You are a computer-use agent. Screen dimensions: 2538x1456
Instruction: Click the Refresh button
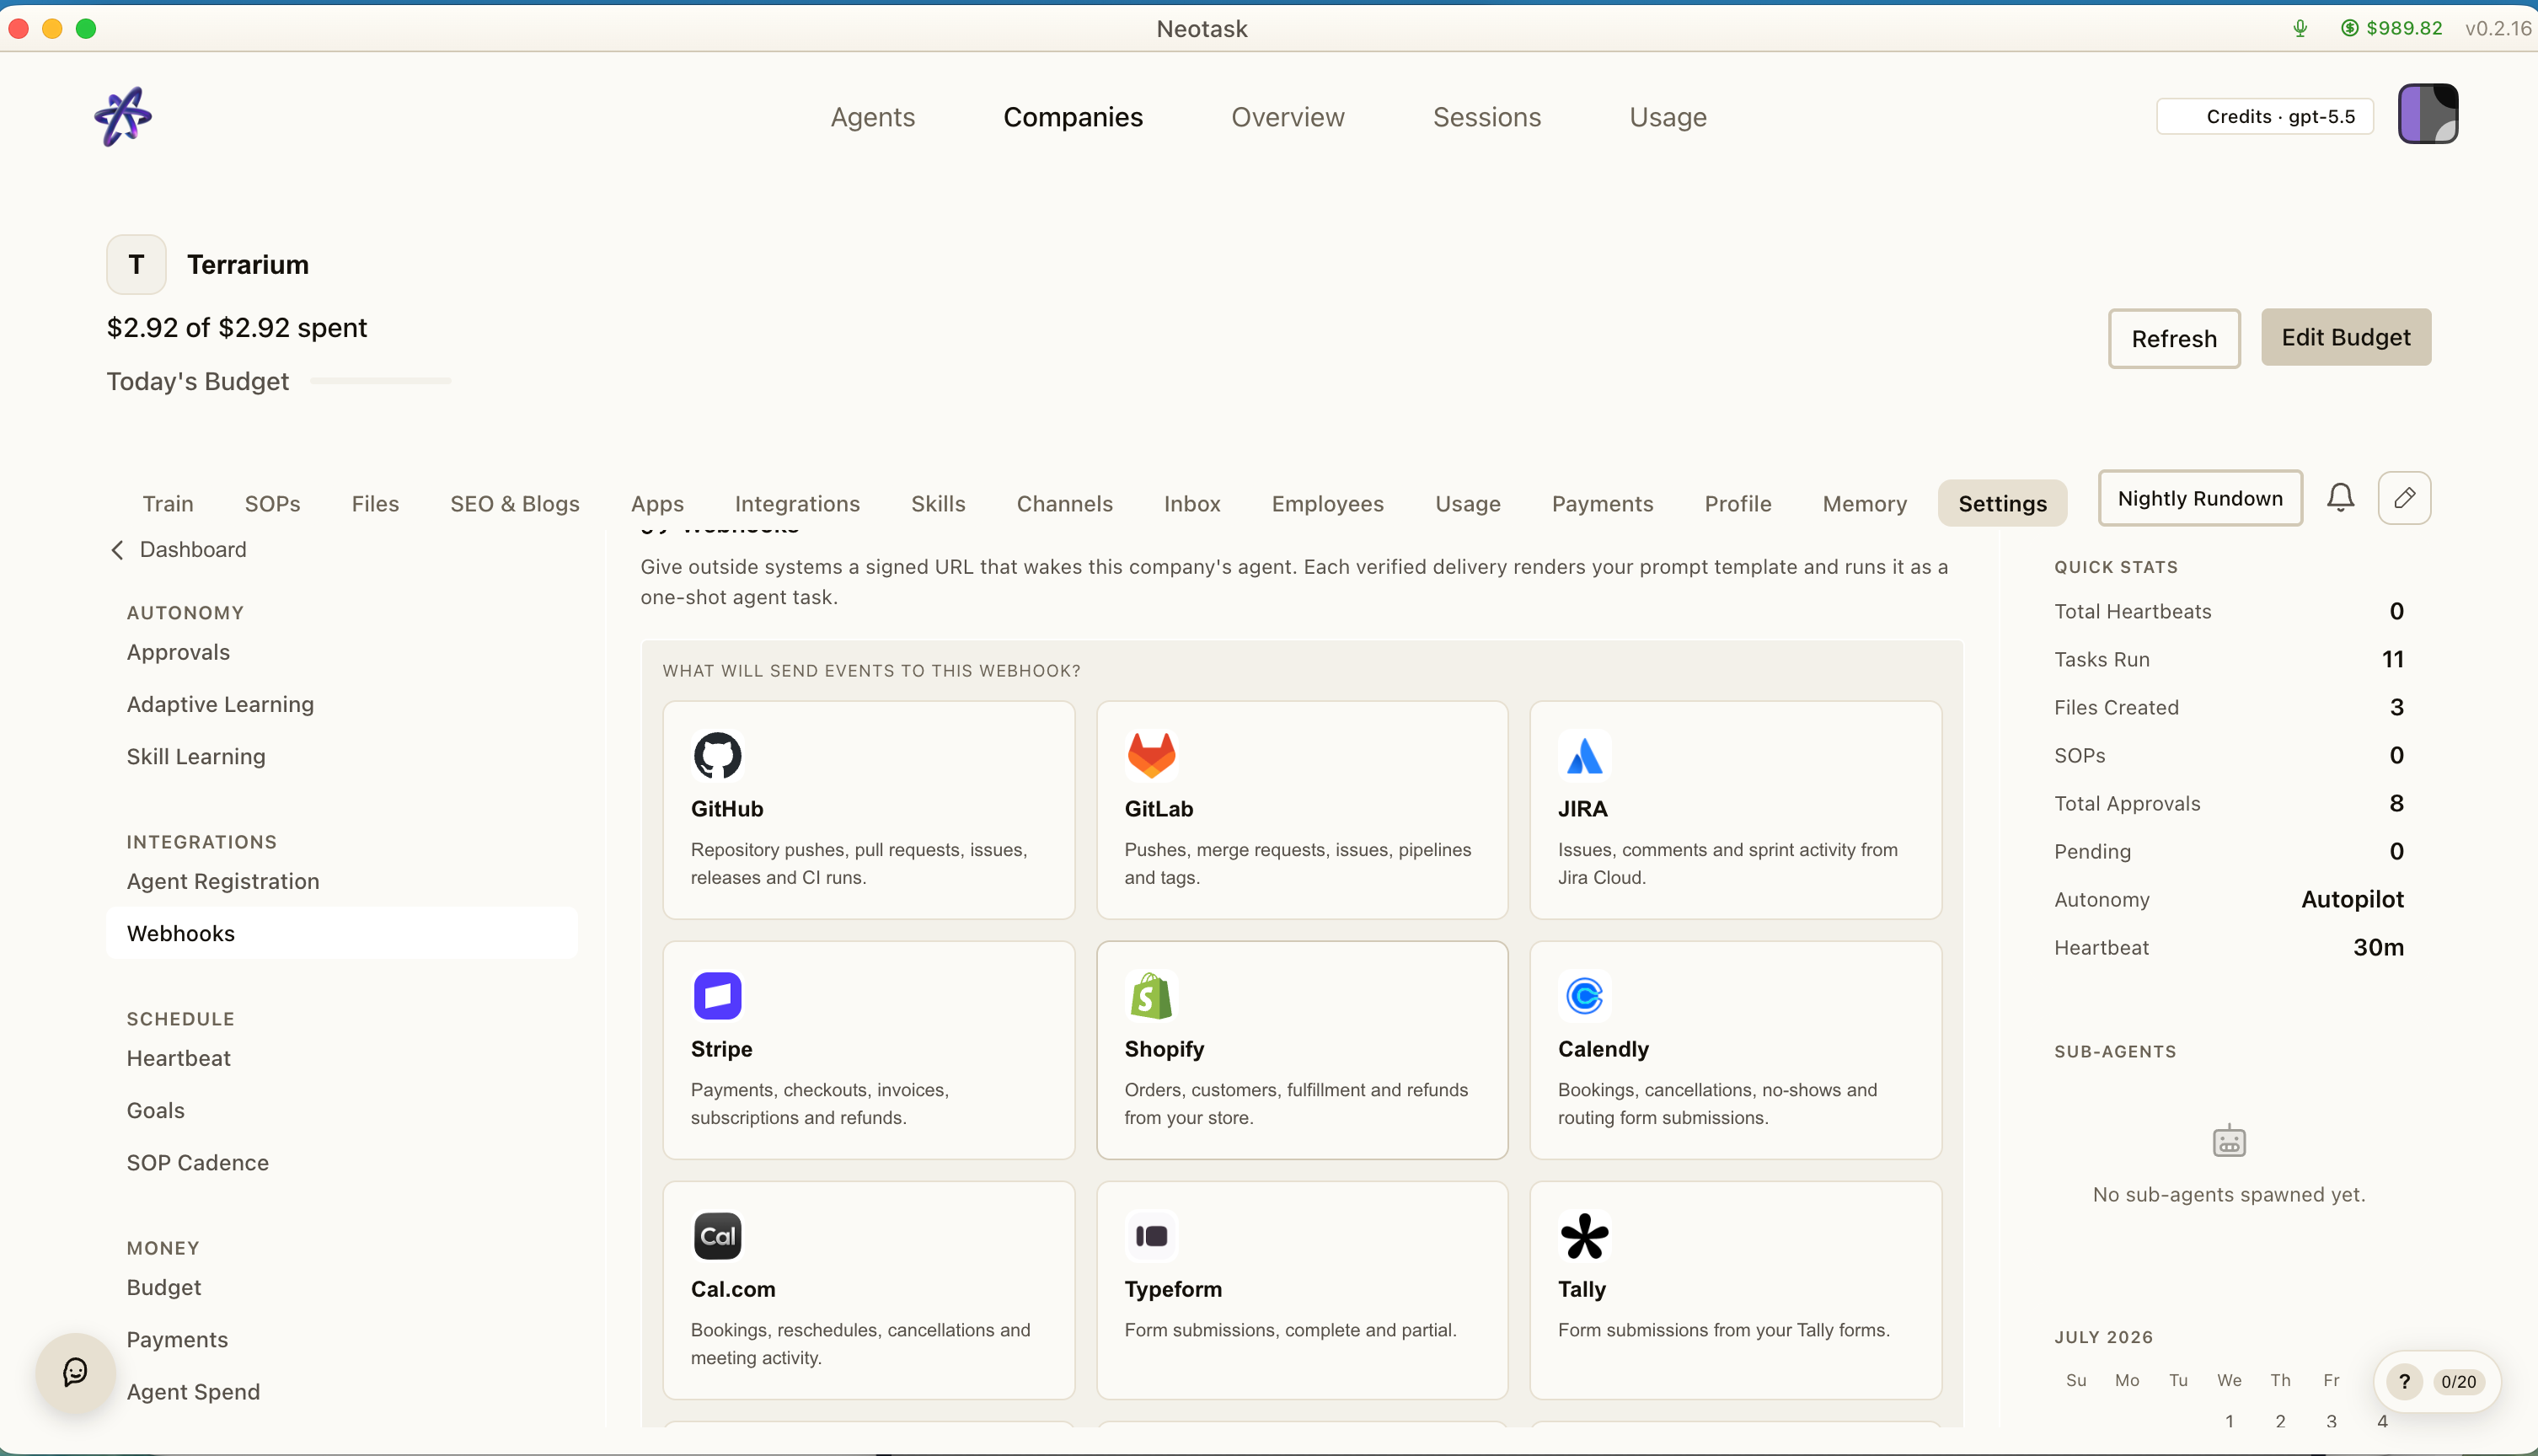pyautogui.click(x=2173, y=338)
